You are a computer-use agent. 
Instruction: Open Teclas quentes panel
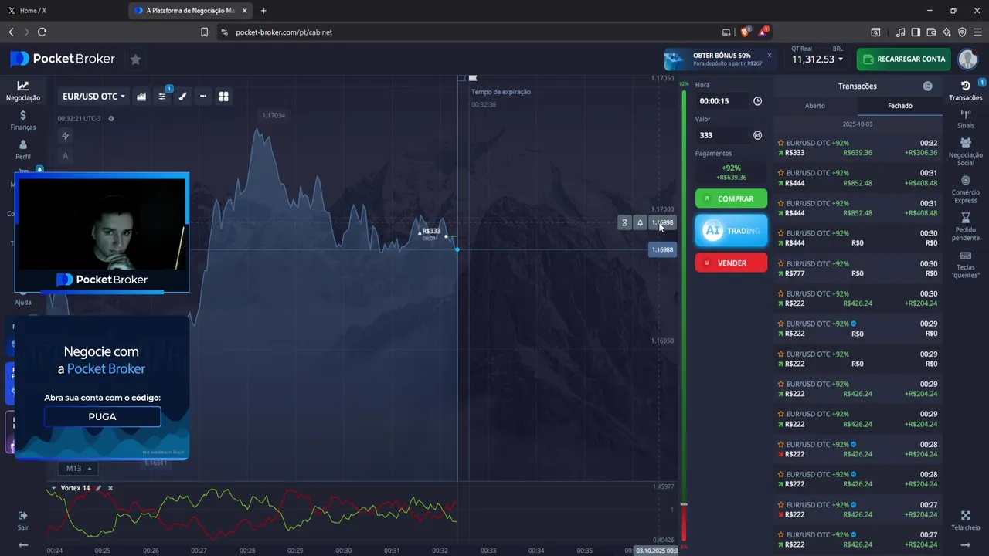(966, 265)
